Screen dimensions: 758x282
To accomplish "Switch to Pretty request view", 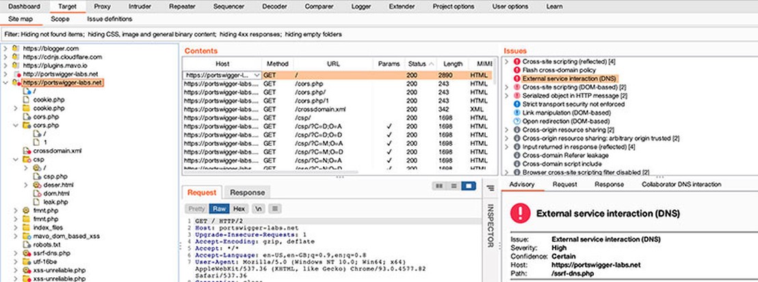I will click(x=196, y=209).
